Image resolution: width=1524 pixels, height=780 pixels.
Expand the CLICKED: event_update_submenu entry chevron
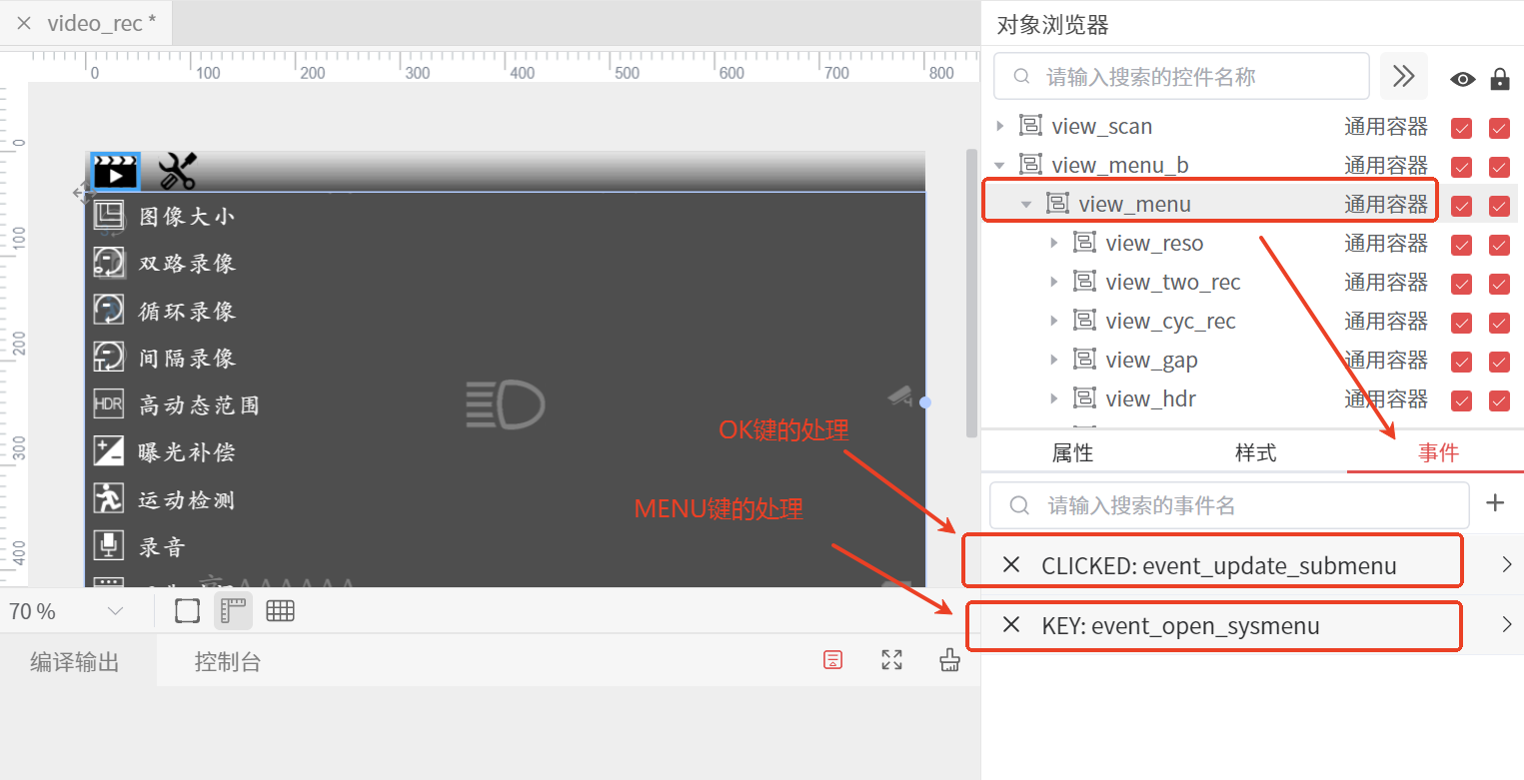click(1507, 565)
